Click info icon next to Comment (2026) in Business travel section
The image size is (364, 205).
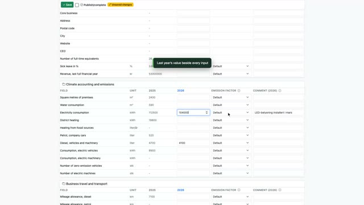280,190
